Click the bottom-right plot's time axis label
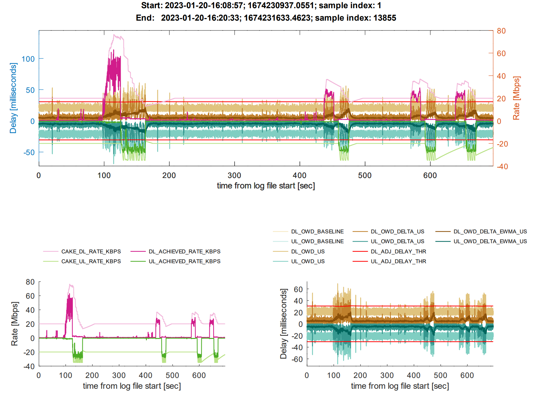 pos(400,386)
